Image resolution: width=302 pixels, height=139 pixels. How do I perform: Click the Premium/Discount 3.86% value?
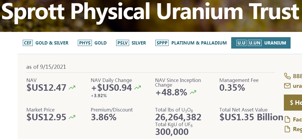point(104,117)
